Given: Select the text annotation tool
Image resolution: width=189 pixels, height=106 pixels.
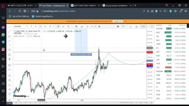Looking at the screenshot, I should (9, 45).
